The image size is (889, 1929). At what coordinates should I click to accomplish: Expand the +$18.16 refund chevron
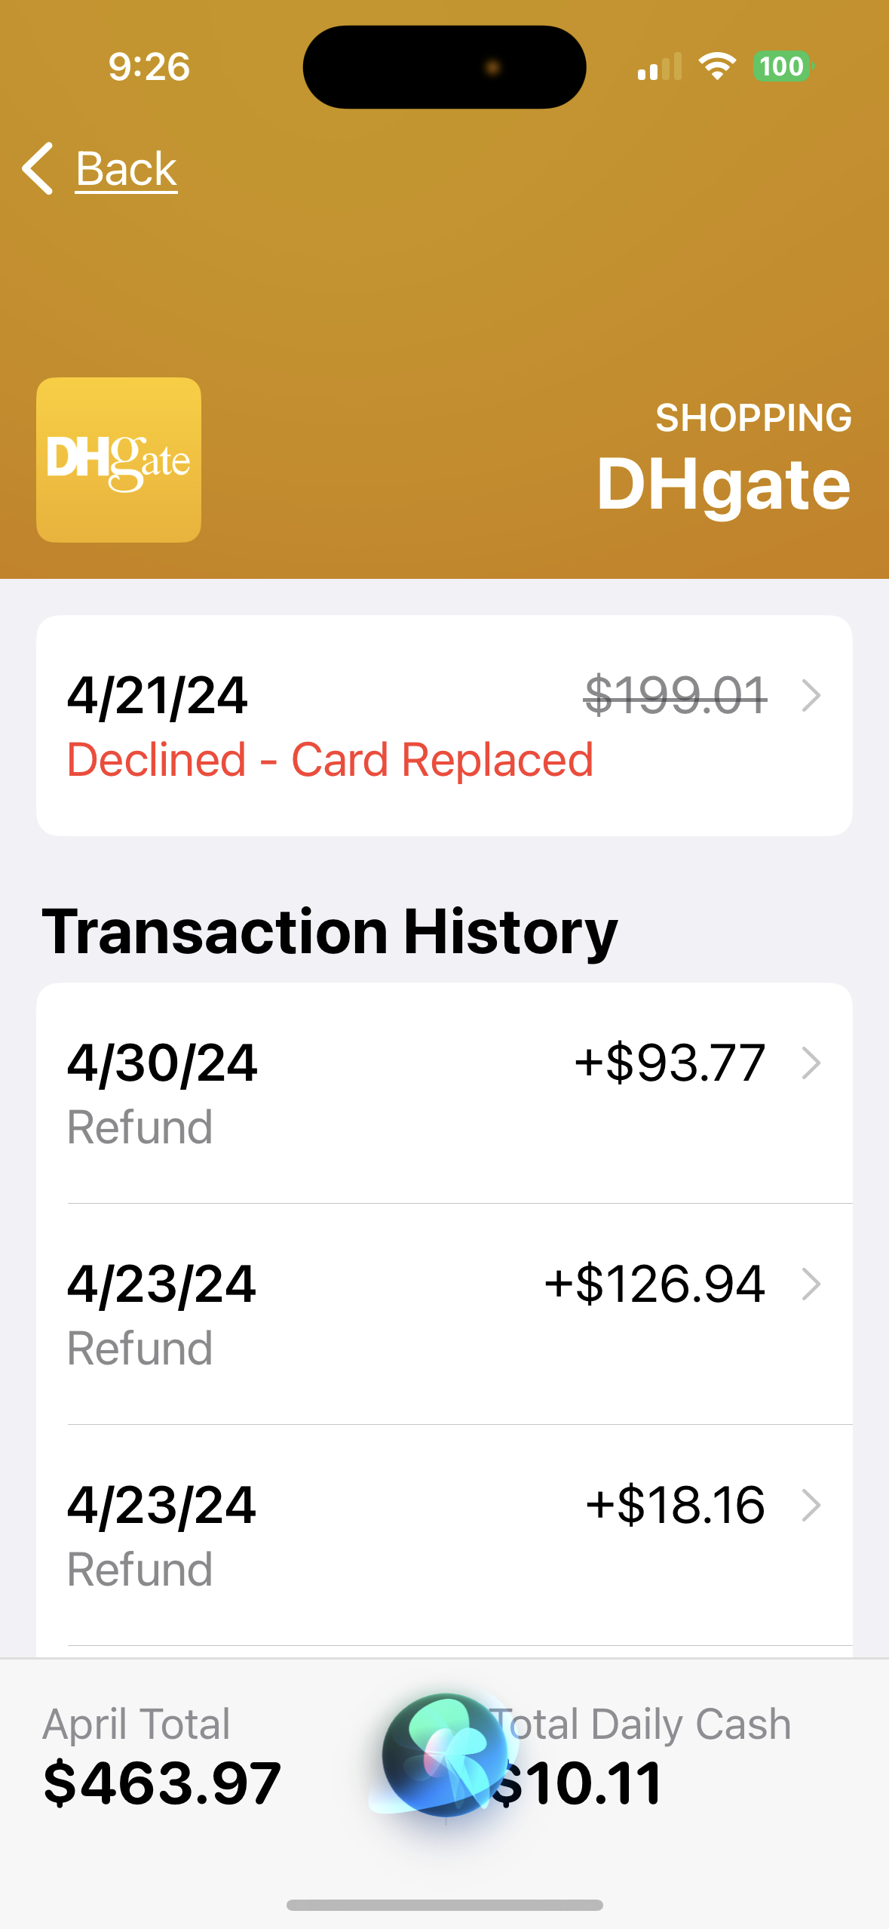(x=811, y=1505)
